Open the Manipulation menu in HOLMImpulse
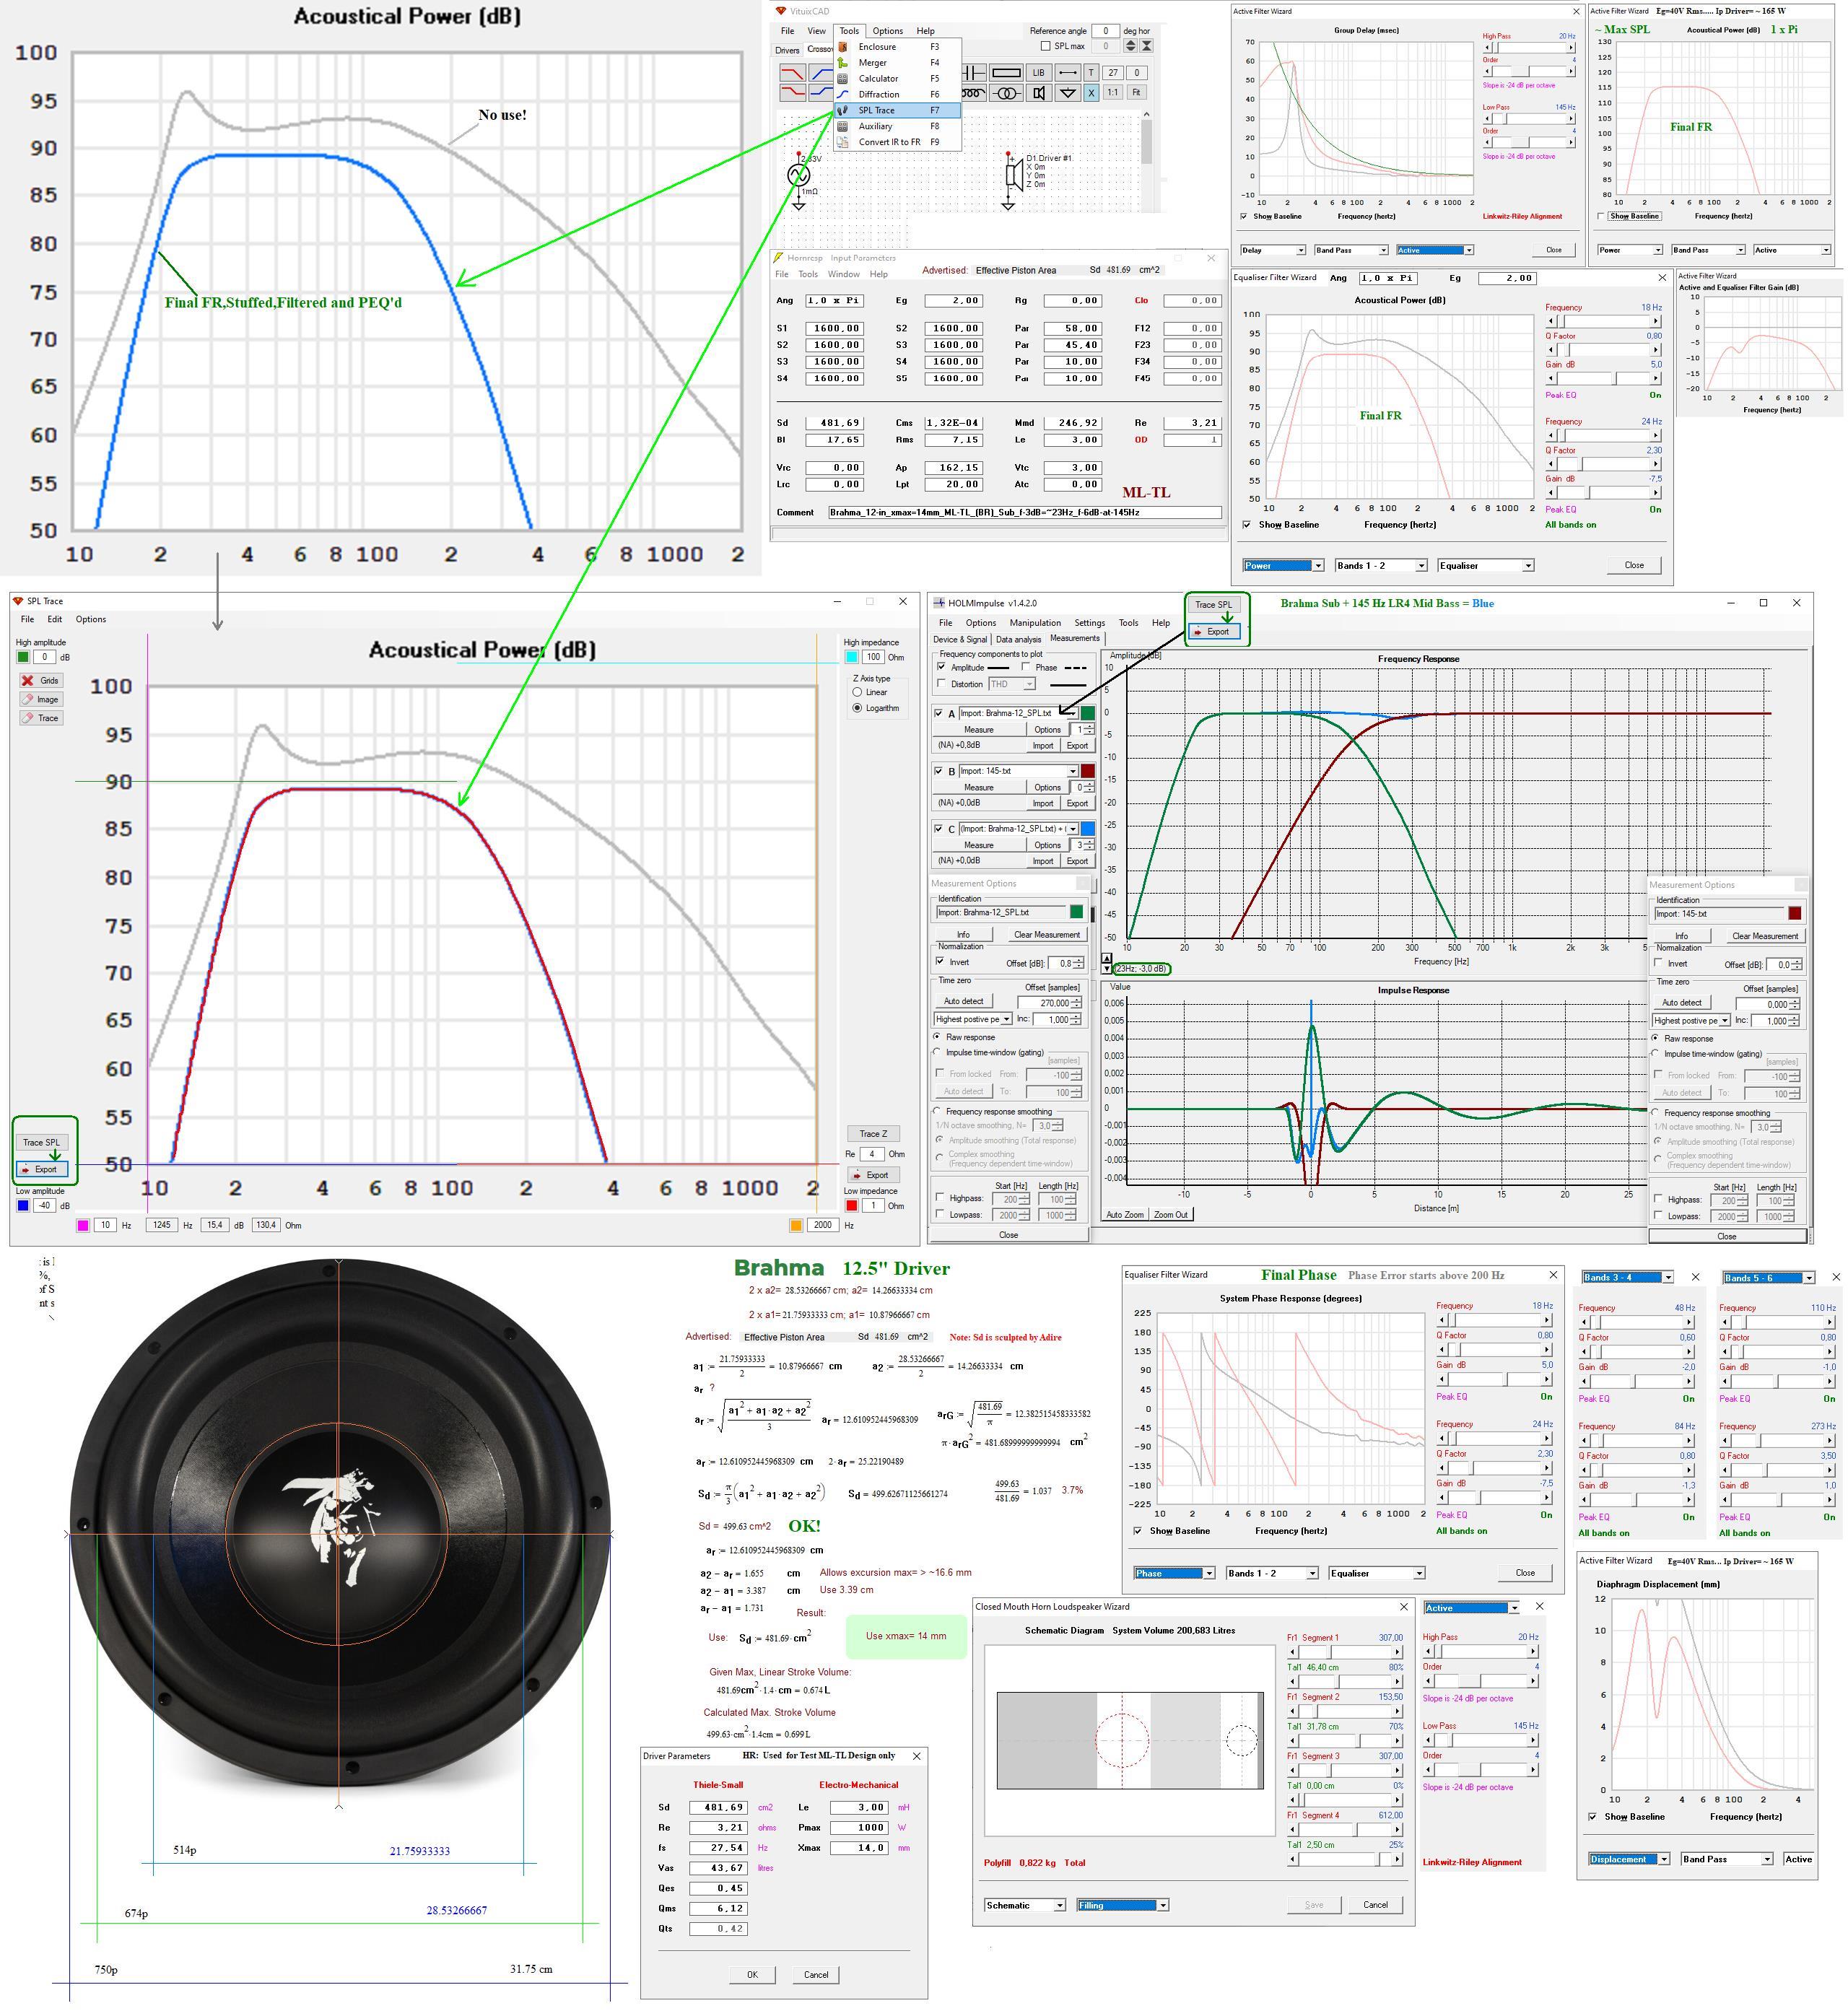The height and width of the screenshot is (2011, 1848). click(x=1036, y=623)
